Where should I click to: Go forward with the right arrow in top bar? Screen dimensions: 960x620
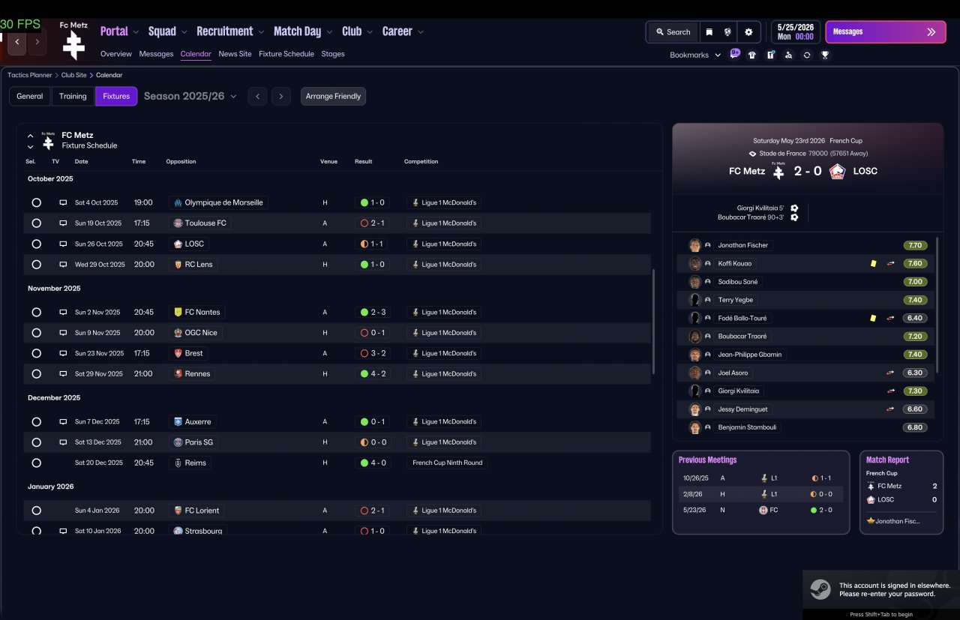click(x=37, y=42)
